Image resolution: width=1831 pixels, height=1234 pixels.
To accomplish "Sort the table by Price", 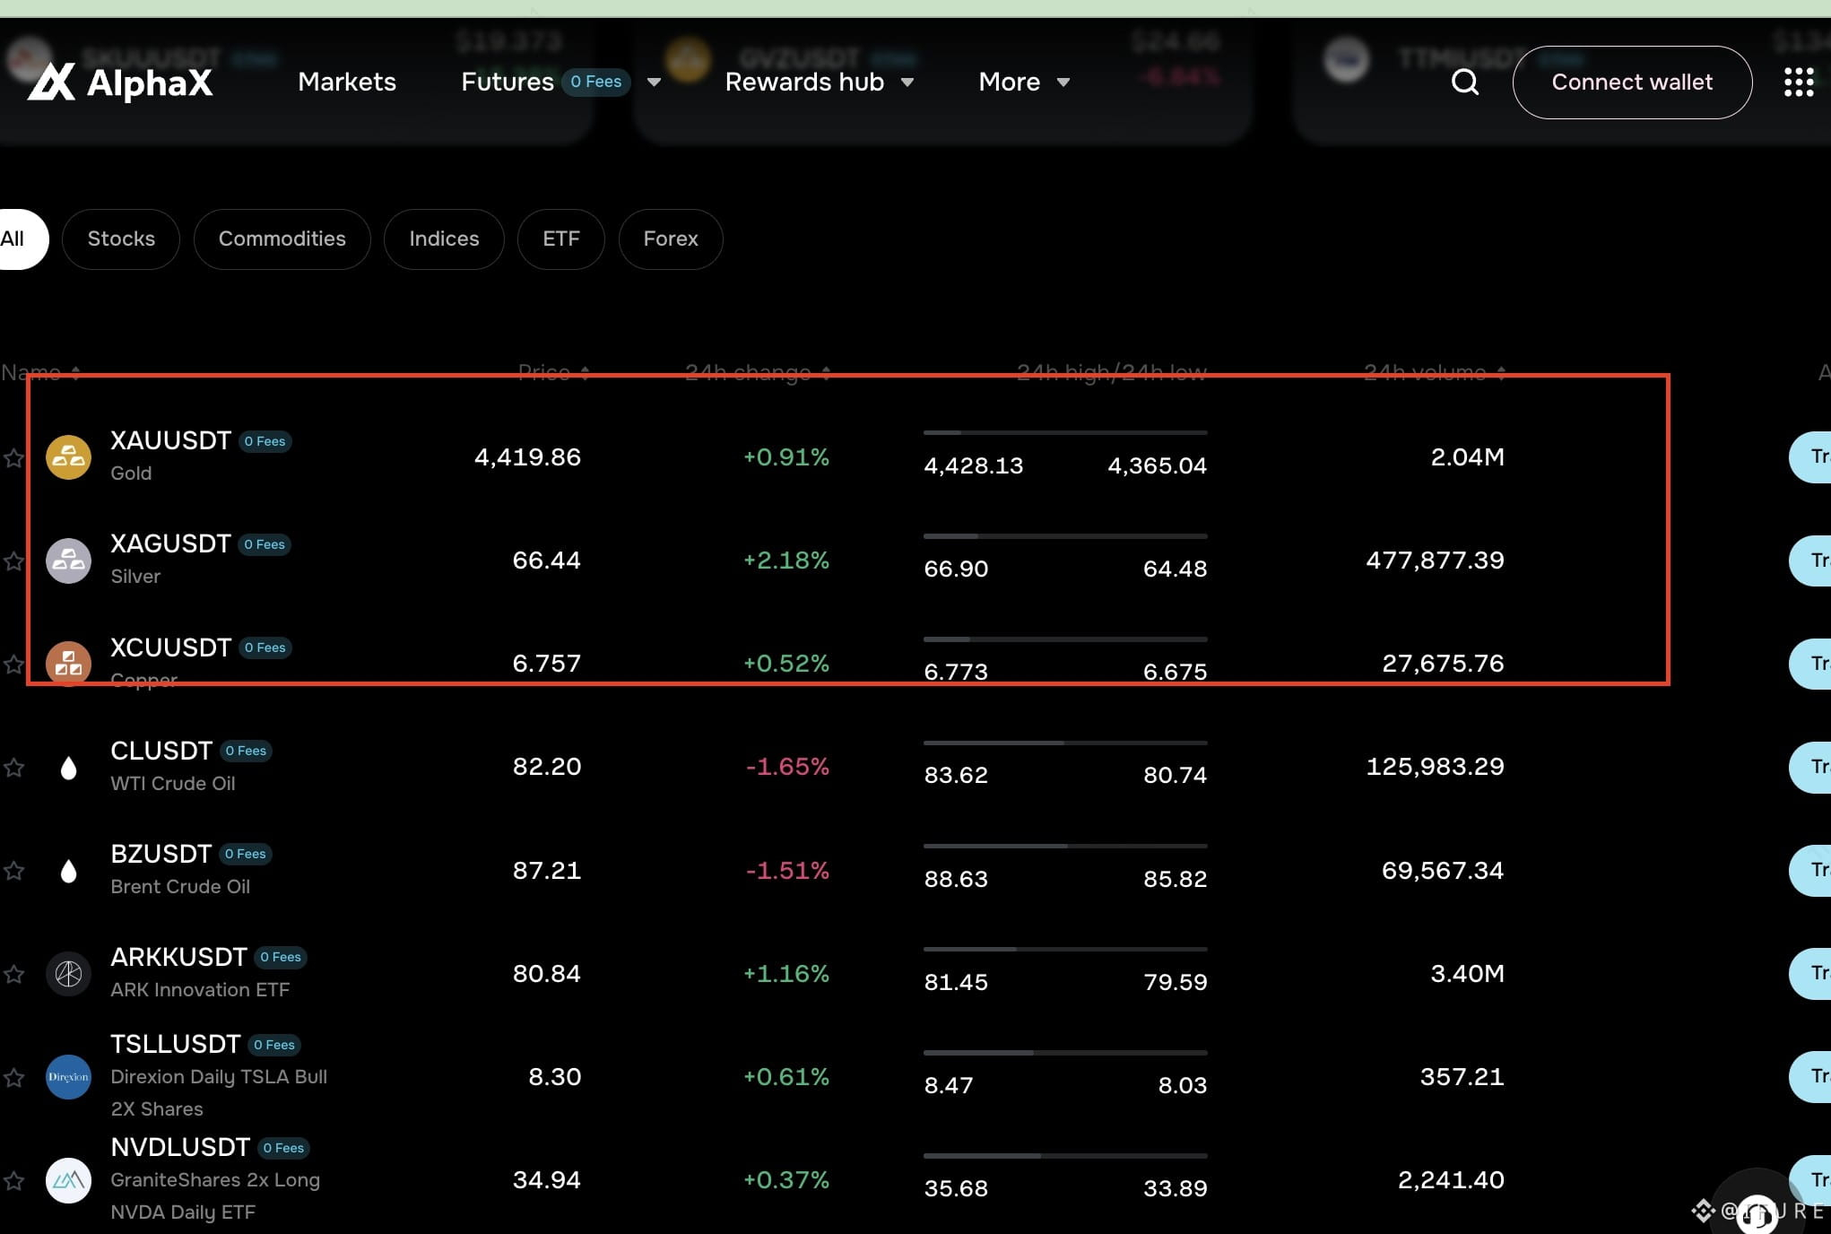I will [553, 372].
